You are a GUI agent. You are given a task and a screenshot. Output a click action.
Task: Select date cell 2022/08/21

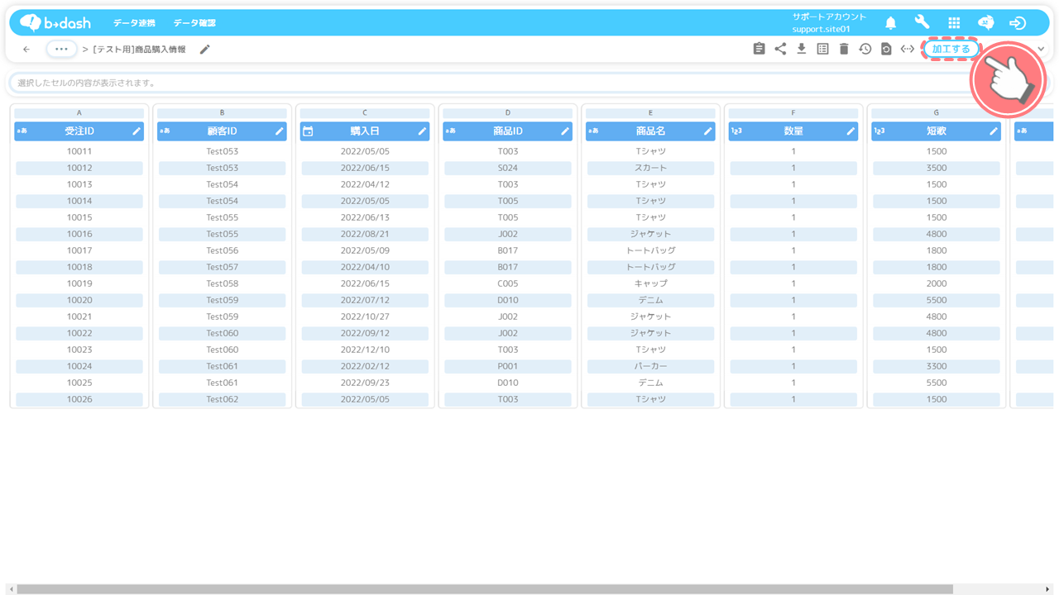click(365, 234)
